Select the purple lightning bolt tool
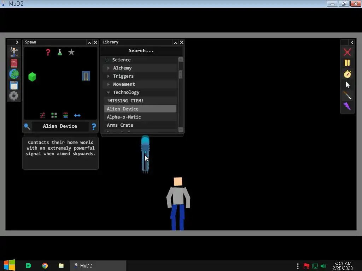Screen dimensions: 362x271 tap(347, 106)
